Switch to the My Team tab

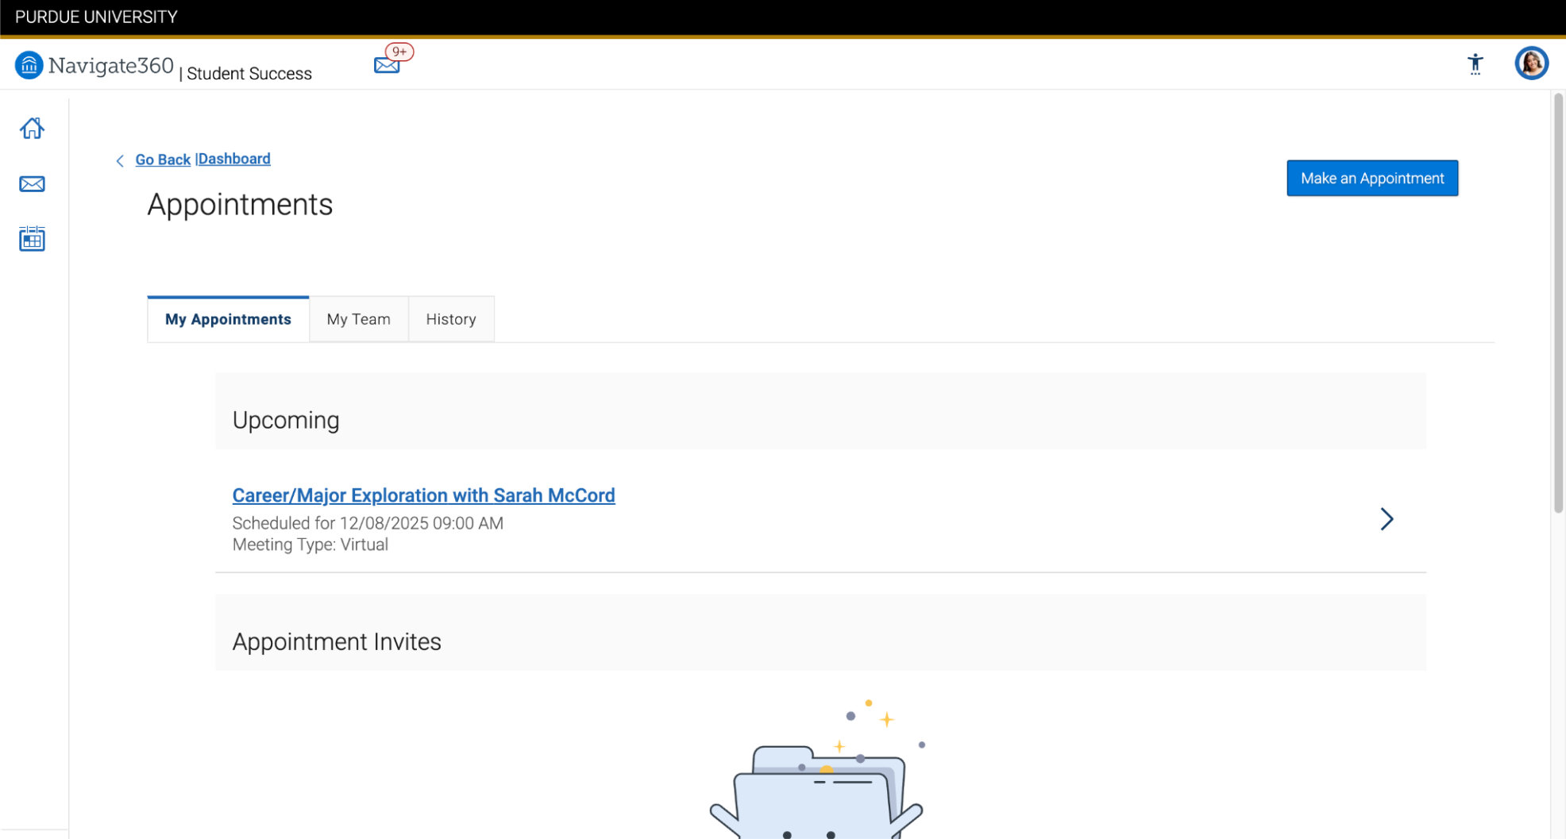(x=358, y=319)
